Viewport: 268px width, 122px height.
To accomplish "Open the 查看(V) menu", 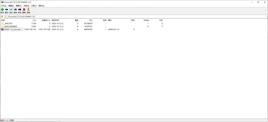I will tap(19, 6).
